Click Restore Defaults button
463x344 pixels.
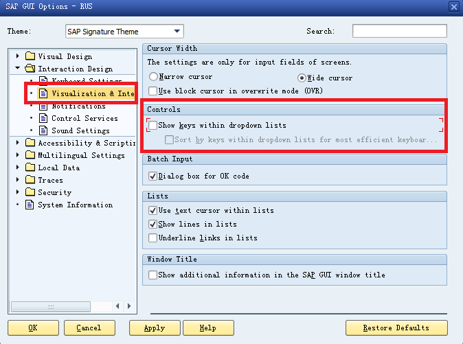(x=396, y=328)
